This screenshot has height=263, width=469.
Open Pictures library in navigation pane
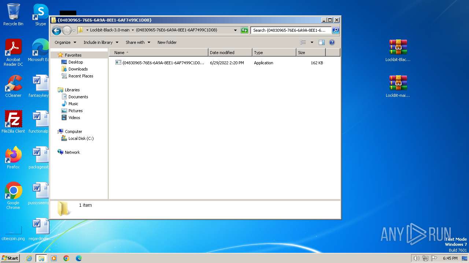point(75,111)
